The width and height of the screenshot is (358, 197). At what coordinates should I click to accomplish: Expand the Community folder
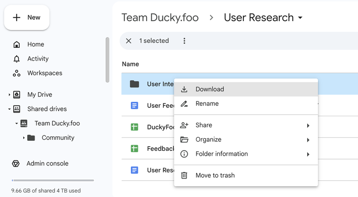coord(24,138)
